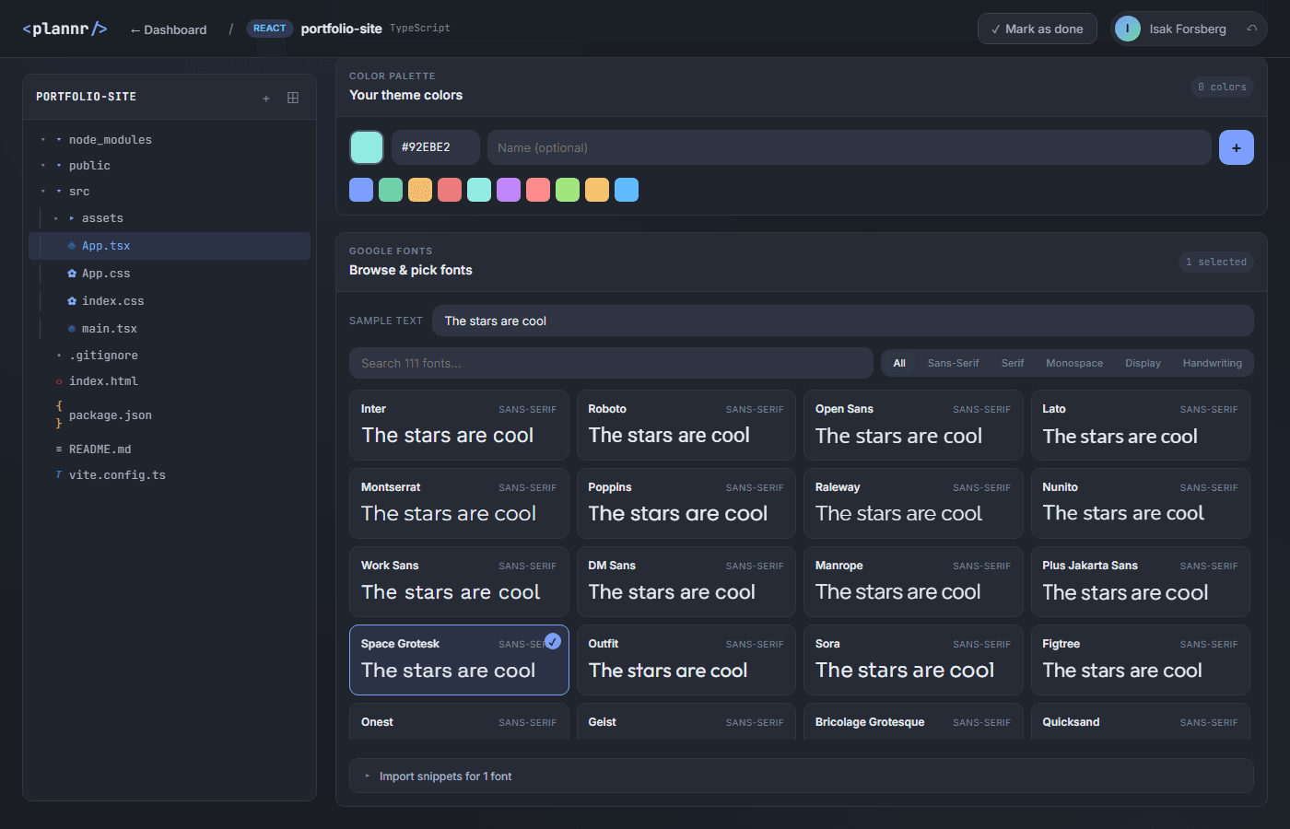Click the color Name (optional) field

tap(850, 147)
